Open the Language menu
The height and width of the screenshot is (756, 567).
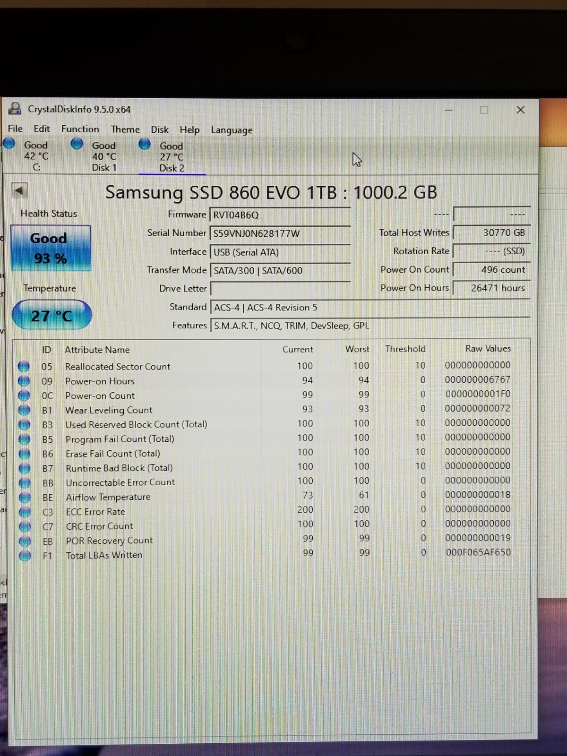point(232,130)
